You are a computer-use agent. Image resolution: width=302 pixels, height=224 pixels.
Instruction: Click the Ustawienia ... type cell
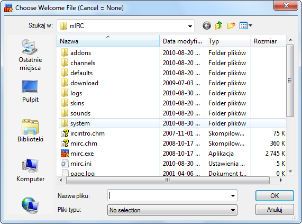(226, 164)
